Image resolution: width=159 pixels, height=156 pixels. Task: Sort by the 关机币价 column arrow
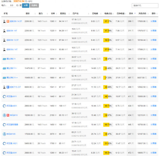148,13
